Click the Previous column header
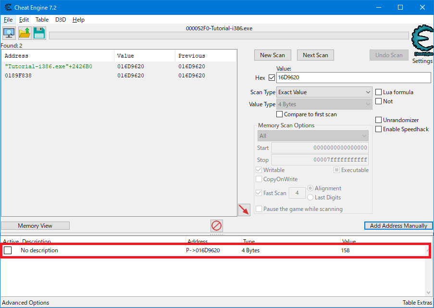The height and width of the screenshot is (308, 434). (206, 56)
